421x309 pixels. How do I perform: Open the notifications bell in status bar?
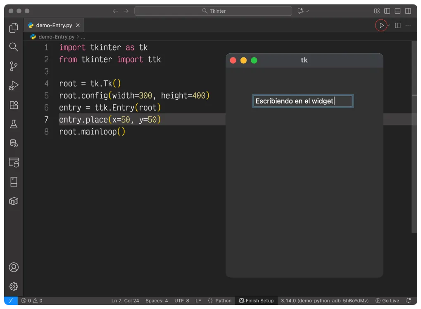click(409, 301)
